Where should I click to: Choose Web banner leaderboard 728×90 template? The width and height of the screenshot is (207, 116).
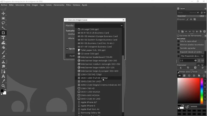[x=98, y=57]
